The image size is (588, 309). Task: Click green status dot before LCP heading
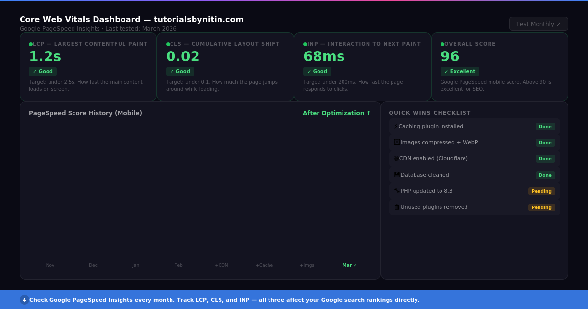pos(31,44)
